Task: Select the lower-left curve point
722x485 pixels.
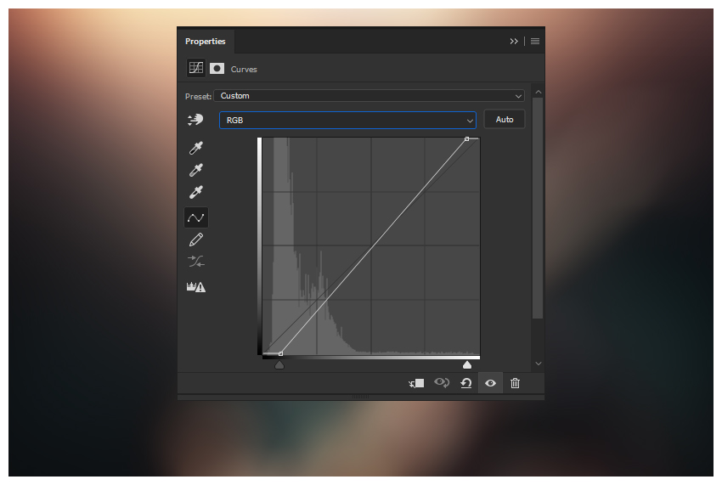Action: click(x=280, y=353)
